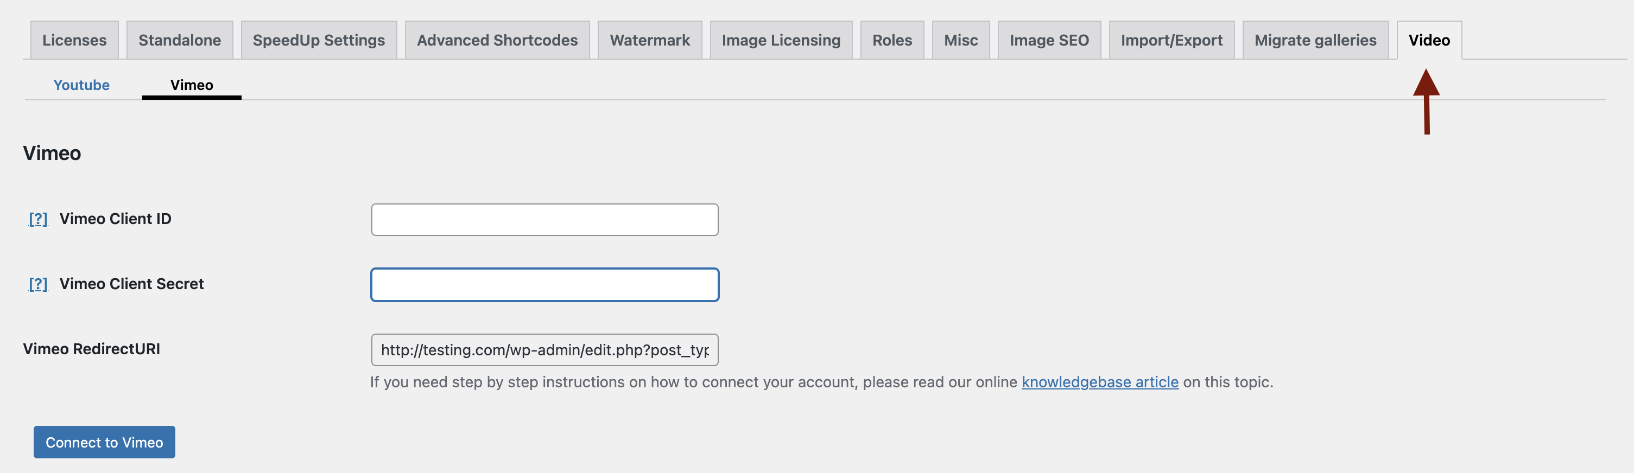Select the Vimeo sub-tab
Screen dimensions: 1634x473
[x=192, y=85]
